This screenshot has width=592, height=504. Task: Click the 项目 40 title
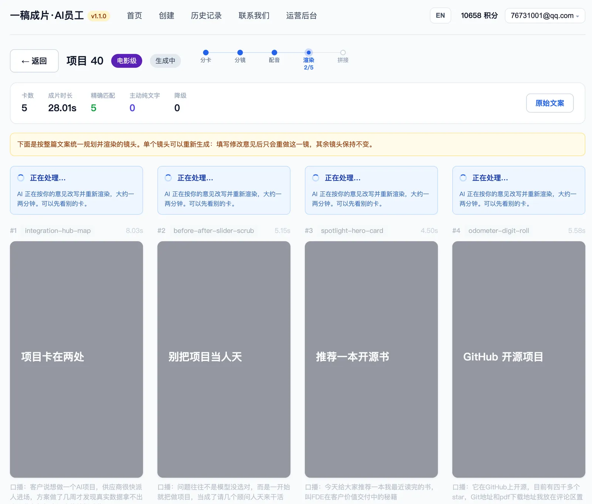coord(85,61)
